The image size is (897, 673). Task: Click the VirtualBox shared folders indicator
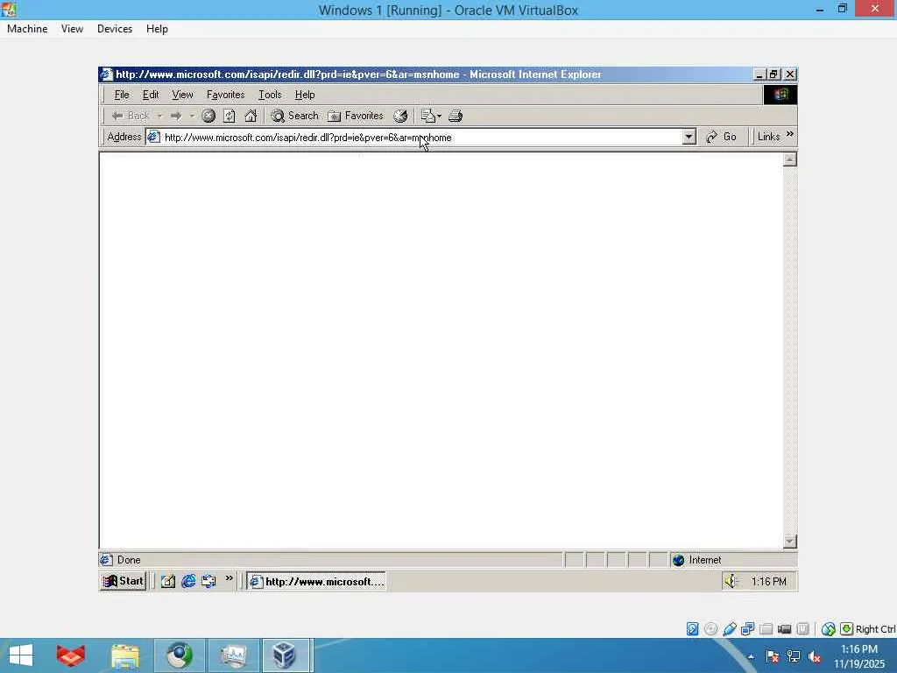click(766, 629)
